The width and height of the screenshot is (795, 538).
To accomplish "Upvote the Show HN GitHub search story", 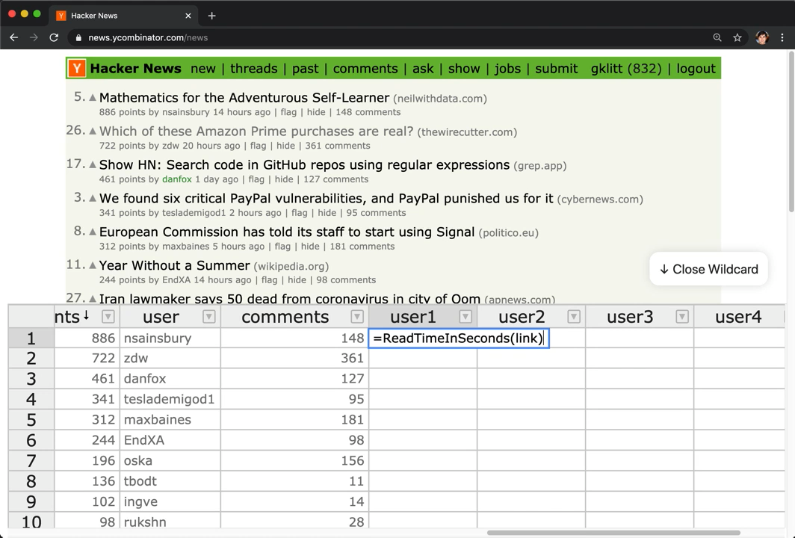I will (x=93, y=164).
